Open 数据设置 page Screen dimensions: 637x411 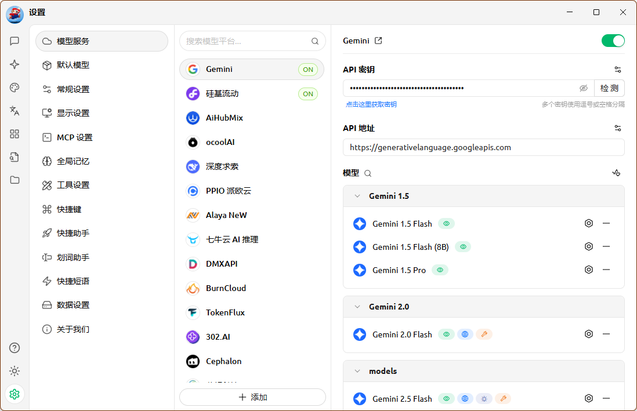pos(102,305)
